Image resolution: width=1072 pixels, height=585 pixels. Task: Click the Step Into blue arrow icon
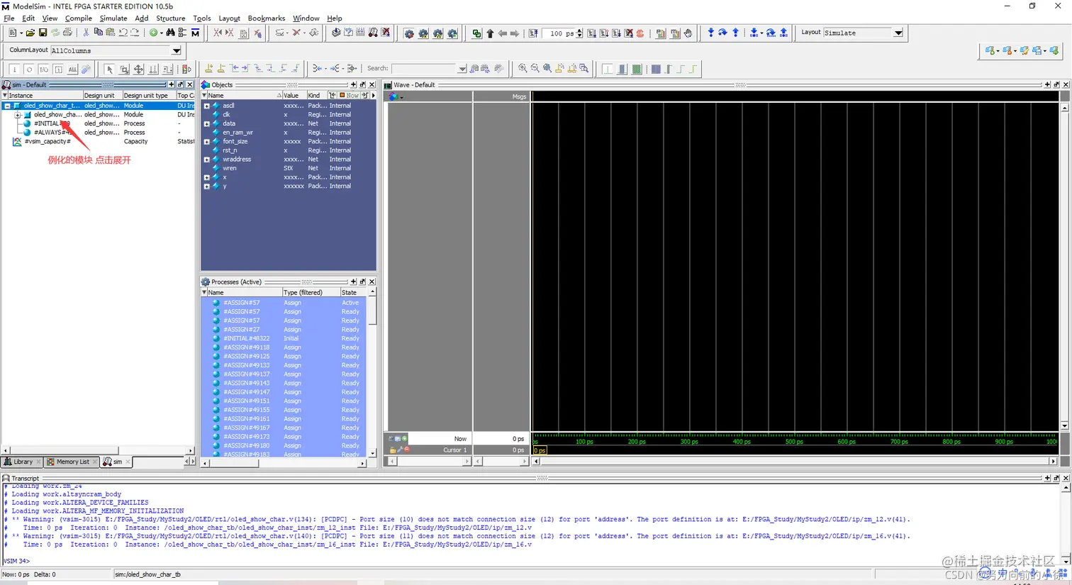point(711,33)
